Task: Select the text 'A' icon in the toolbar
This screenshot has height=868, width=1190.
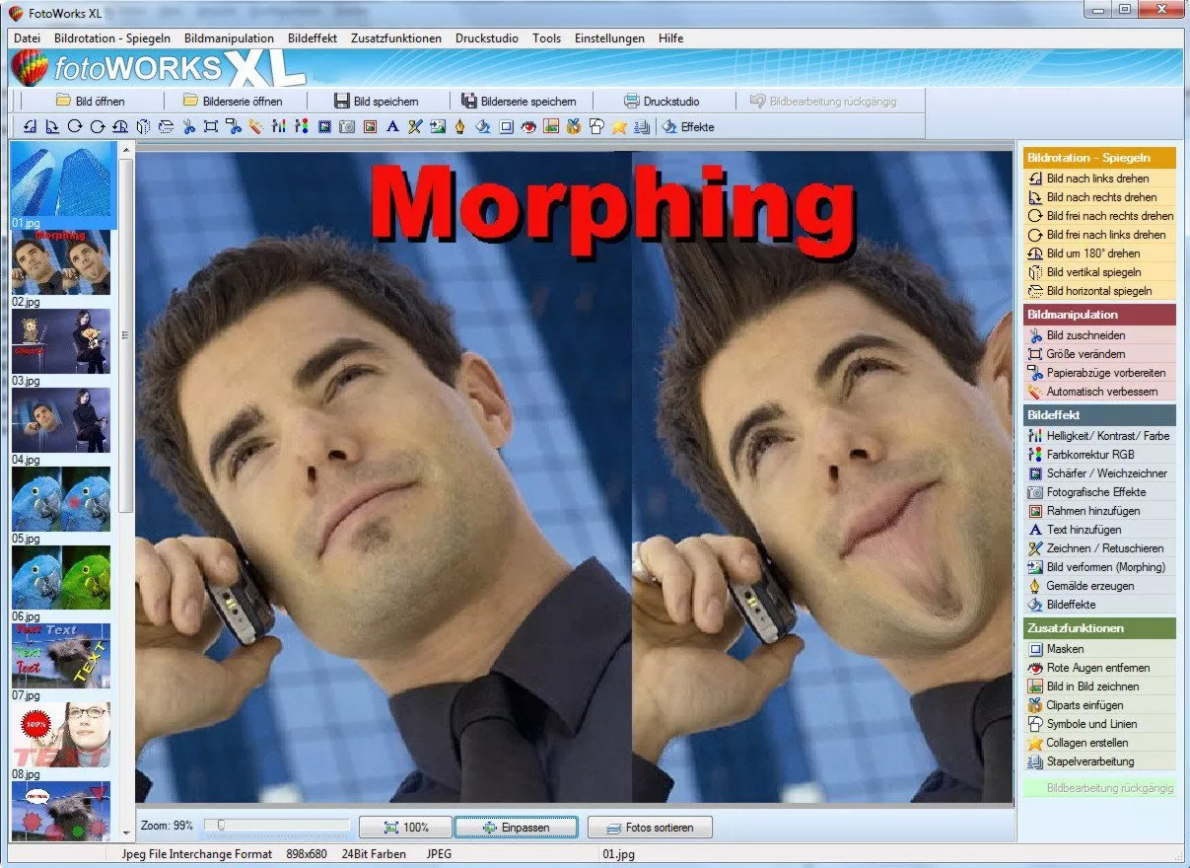Action: click(x=391, y=127)
